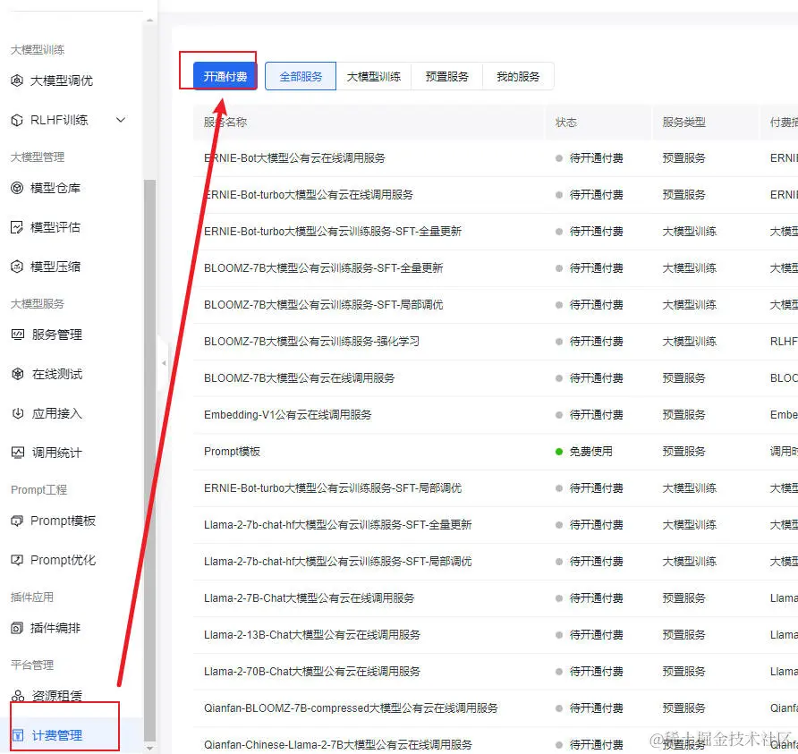Select Qianfan-BLOOMZ-7B-compressed service row
Viewport: 798px width, 754px height.
tap(351, 707)
